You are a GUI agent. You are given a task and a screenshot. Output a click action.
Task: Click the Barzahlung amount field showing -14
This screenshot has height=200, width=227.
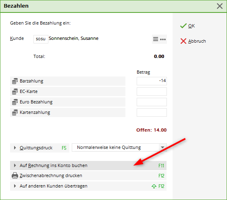pos(152,81)
